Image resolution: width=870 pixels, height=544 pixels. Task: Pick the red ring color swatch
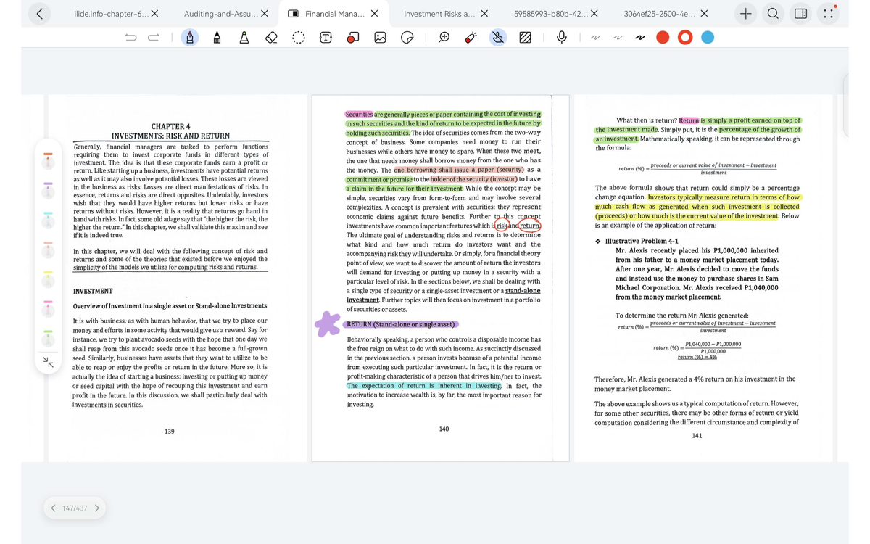685,38
